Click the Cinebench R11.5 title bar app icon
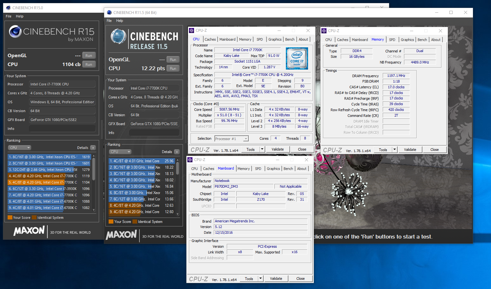The image size is (491, 289). point(109,13)
